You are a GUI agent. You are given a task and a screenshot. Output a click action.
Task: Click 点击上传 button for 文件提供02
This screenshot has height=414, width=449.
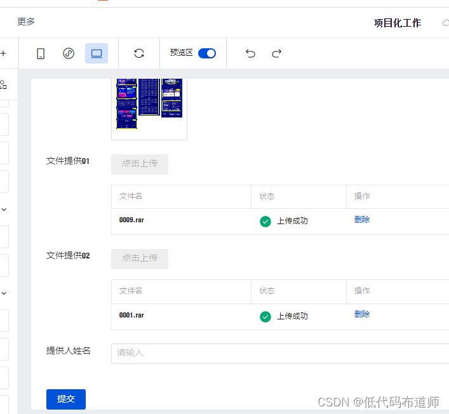pyautogui.click(x=140, y=259)
